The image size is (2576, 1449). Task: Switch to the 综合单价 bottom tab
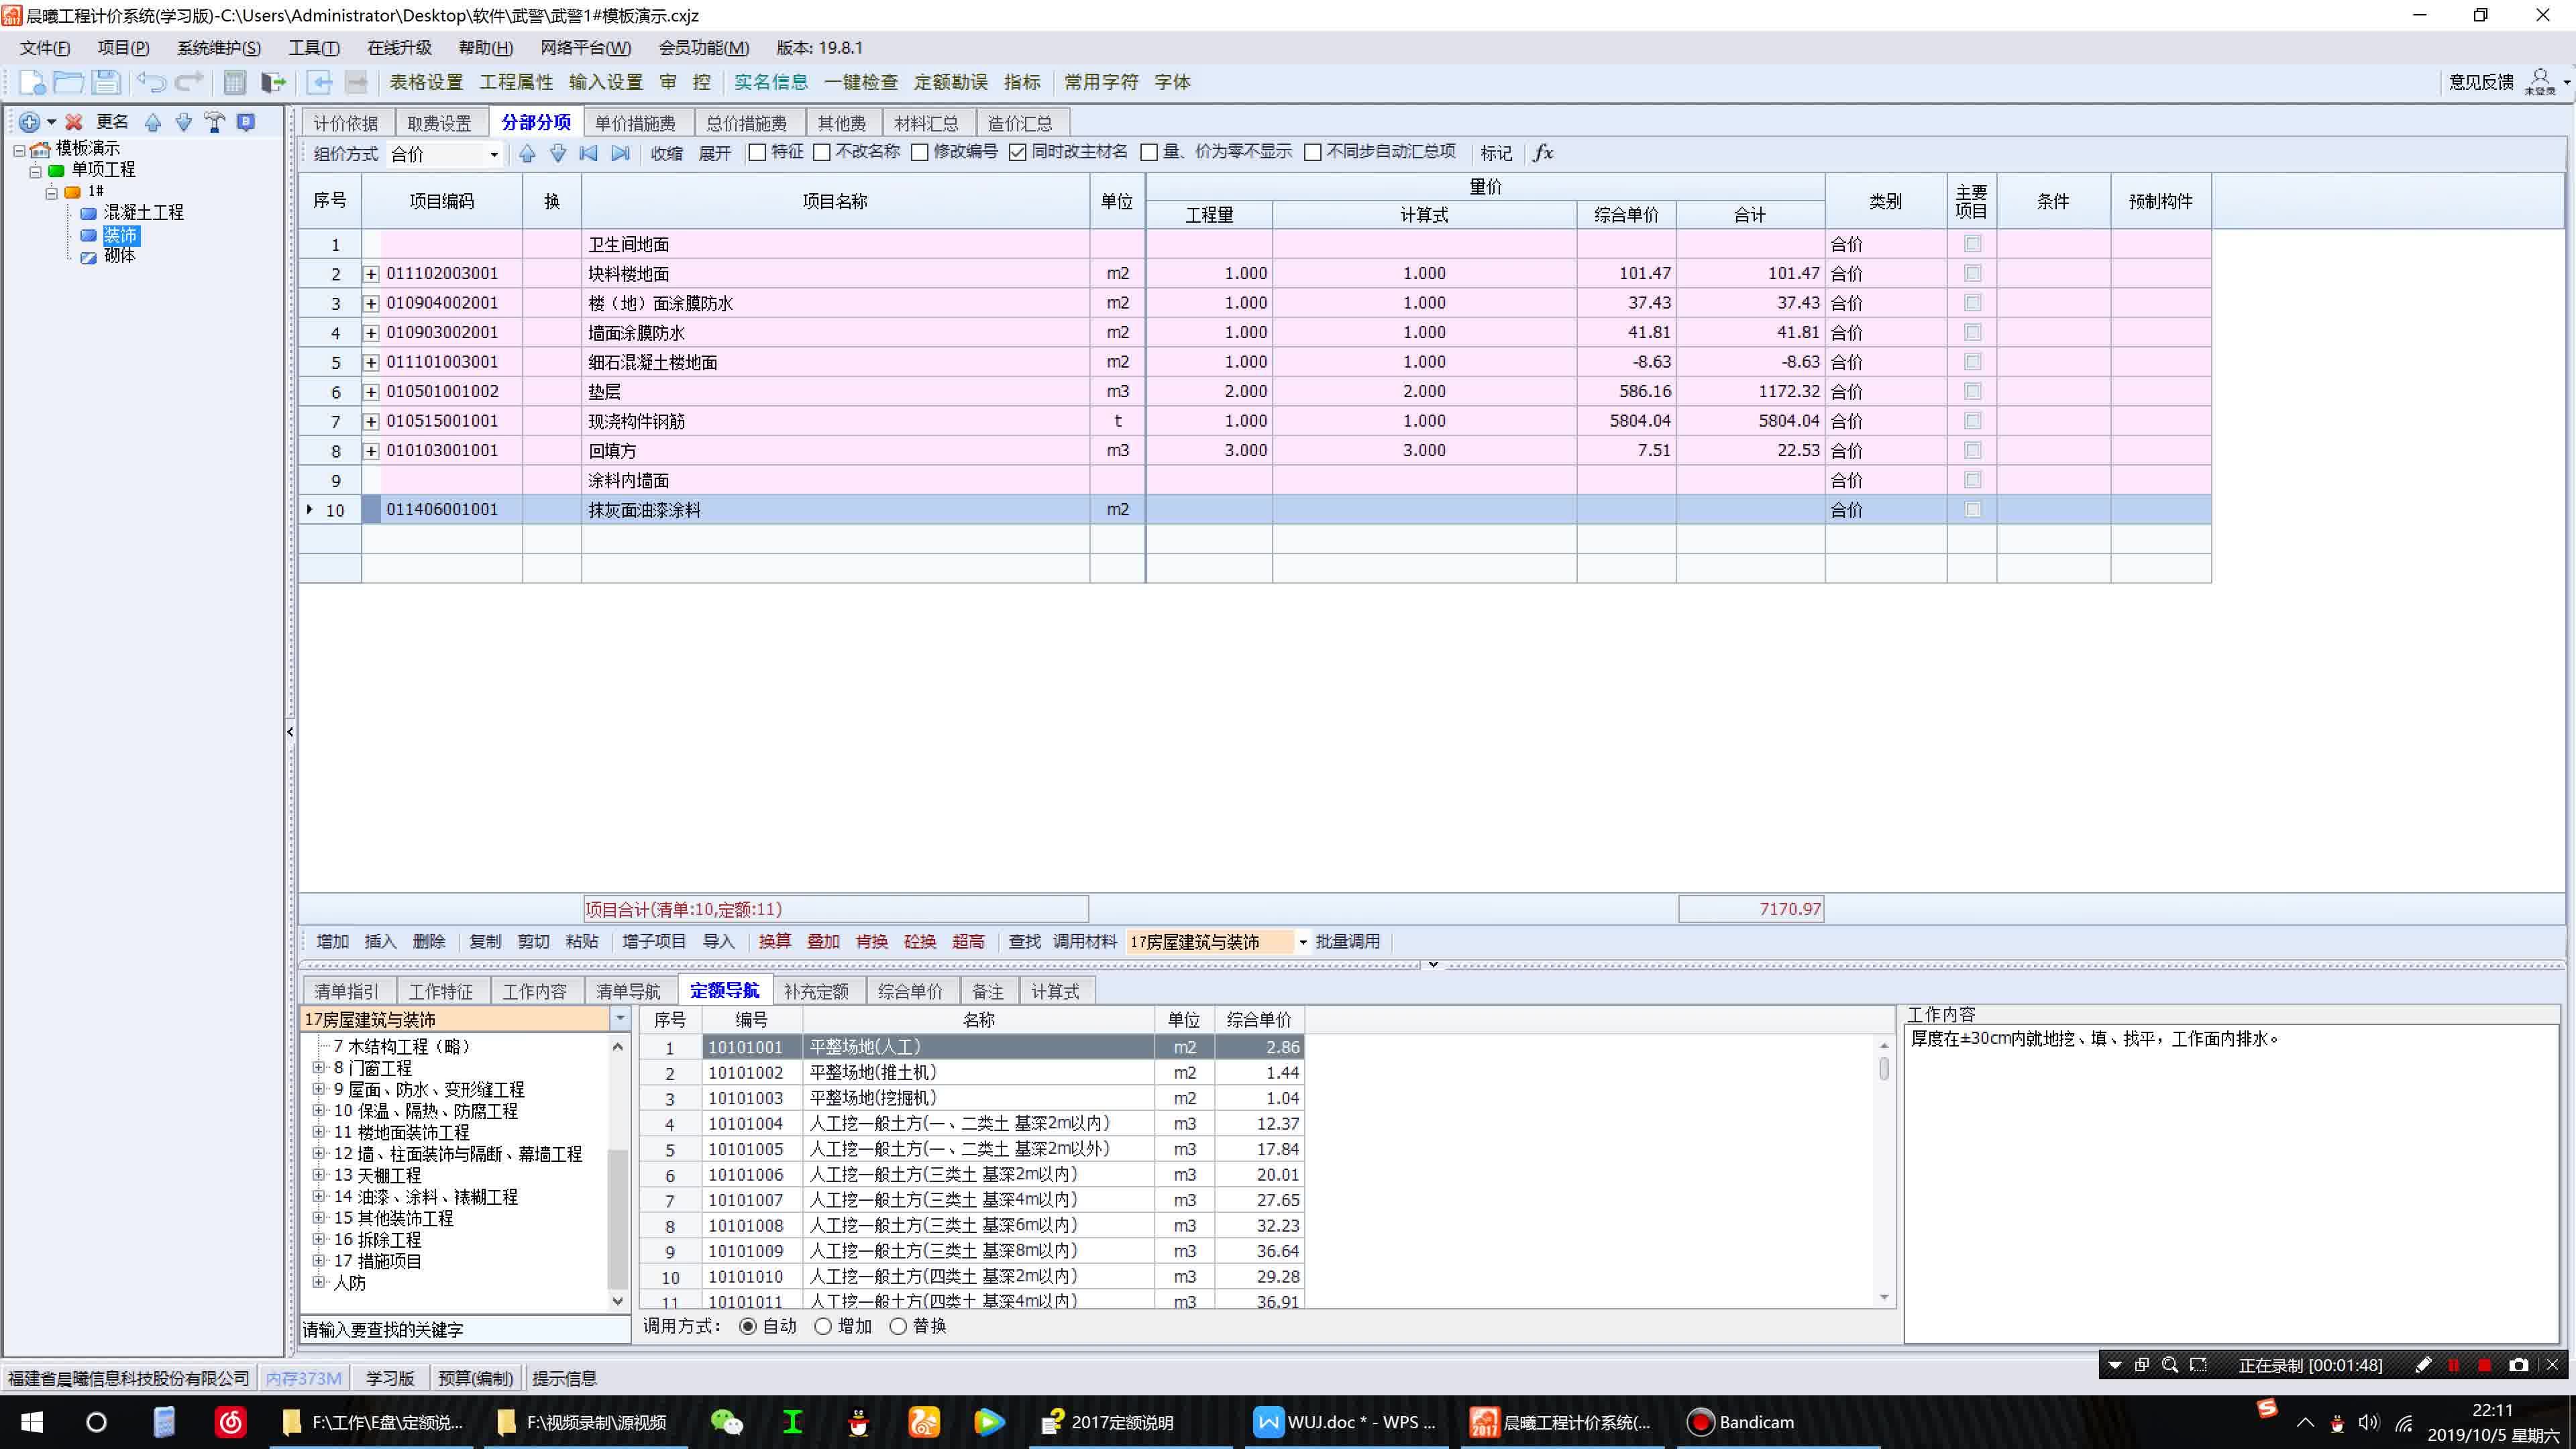coord(910,991)
